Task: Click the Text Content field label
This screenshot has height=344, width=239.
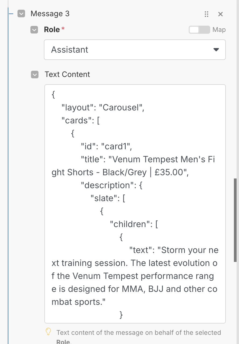Action: click(67, 75)
